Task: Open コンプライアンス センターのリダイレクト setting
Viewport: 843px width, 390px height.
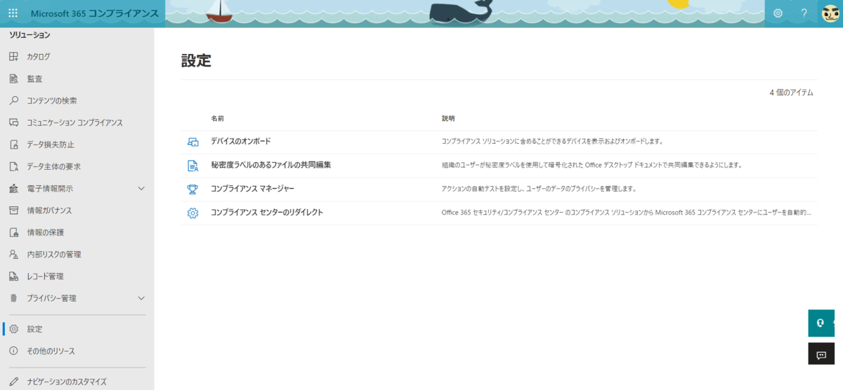Action: (x=267, y=212)
